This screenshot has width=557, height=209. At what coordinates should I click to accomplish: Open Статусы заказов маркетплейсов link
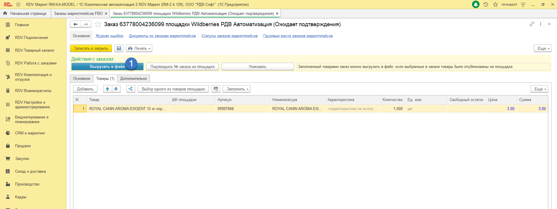coord(229,36)
